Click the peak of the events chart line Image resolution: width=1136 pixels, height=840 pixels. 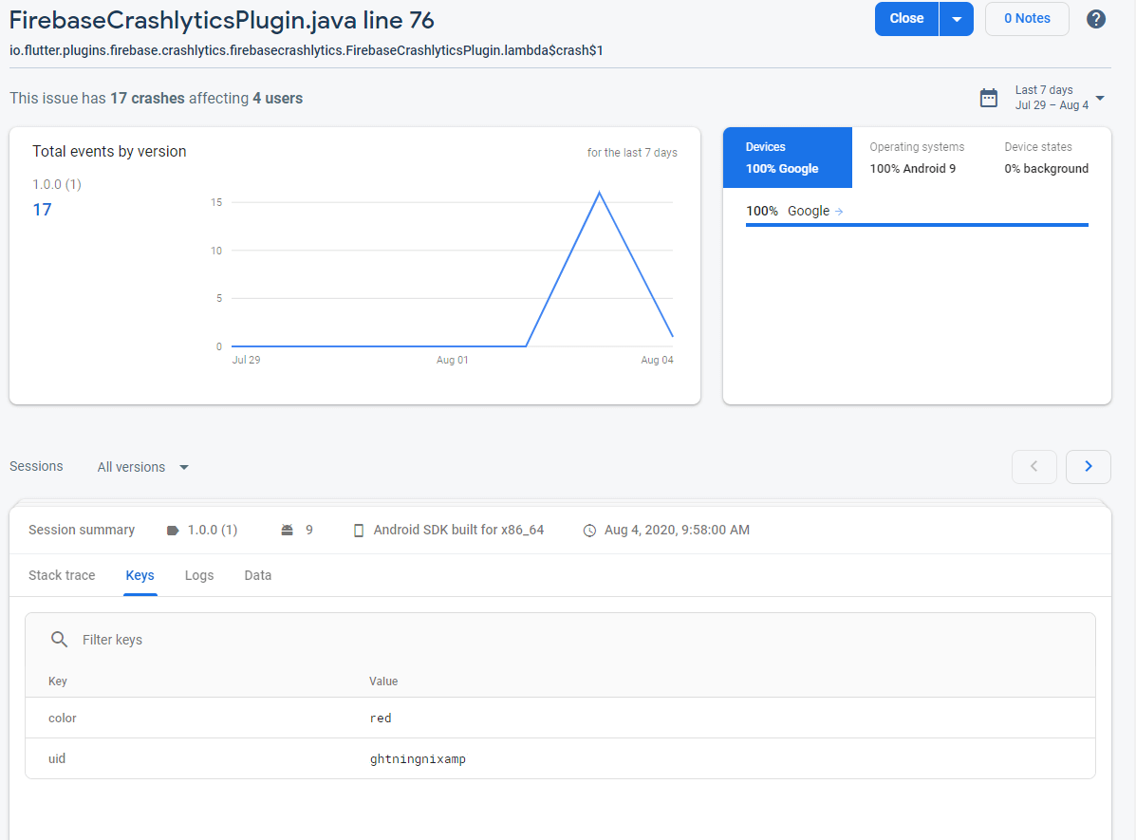[x=599, y=192]
